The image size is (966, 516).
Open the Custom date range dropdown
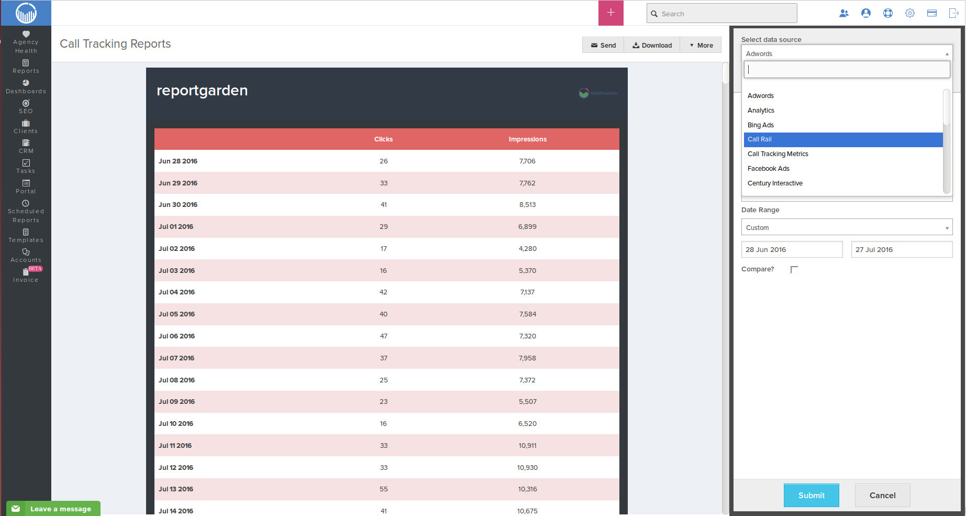coord(847,227)
